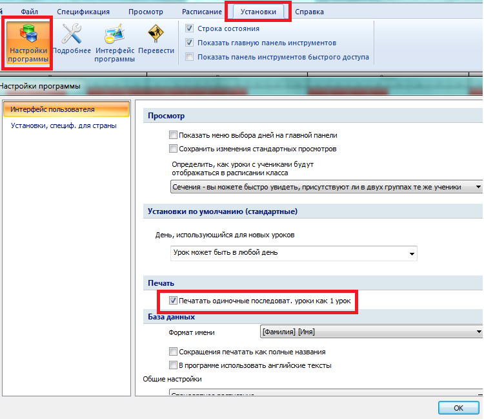Screen dimensions: 484x419
Task: Toggle the Строка состояния checkbox
Action: point(190,28)
